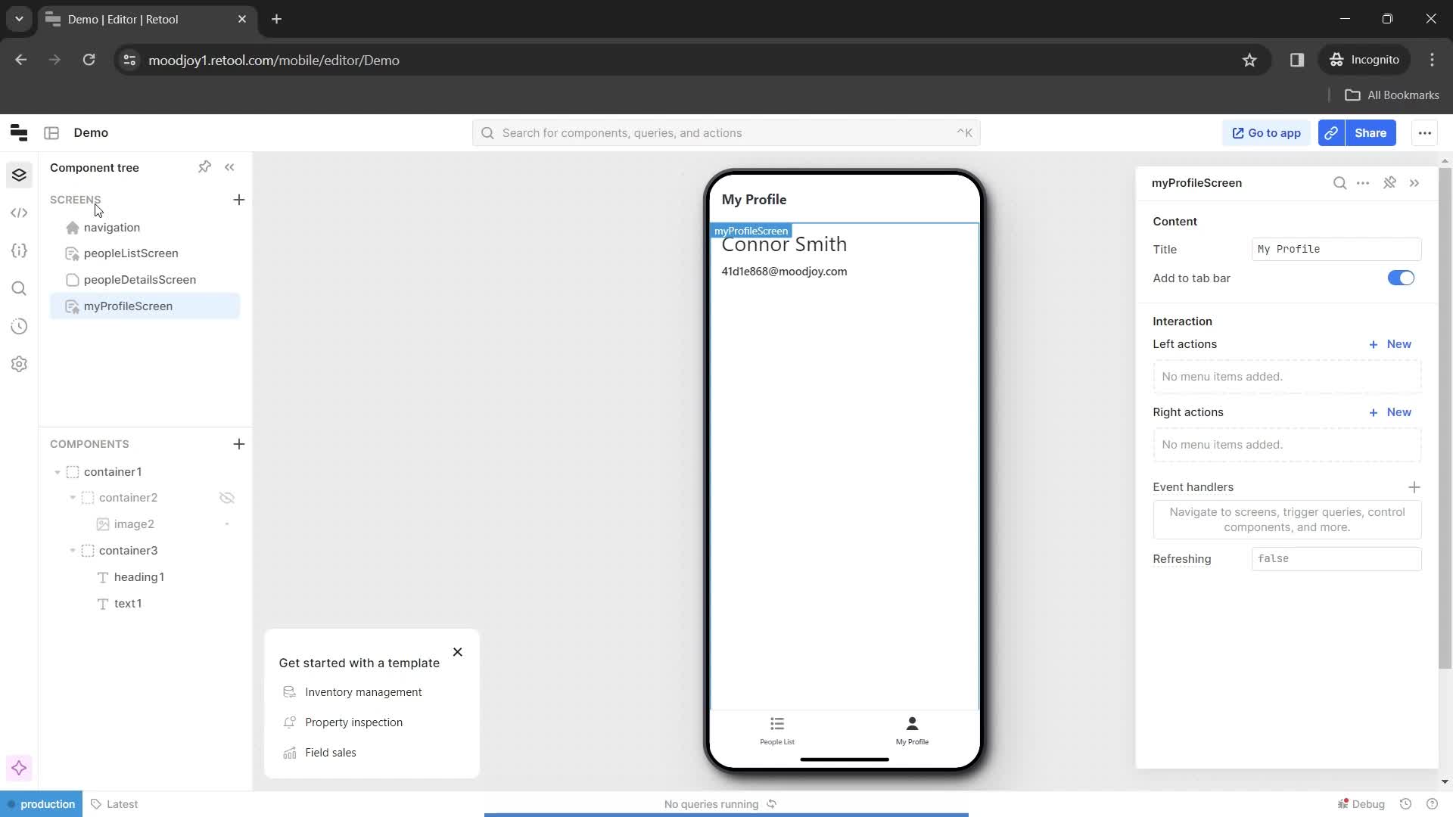Expand the three-dot menu on myProfileScreen
Image resolution: width=1453 pixels, height=817 pixels.
(1364, 182)
